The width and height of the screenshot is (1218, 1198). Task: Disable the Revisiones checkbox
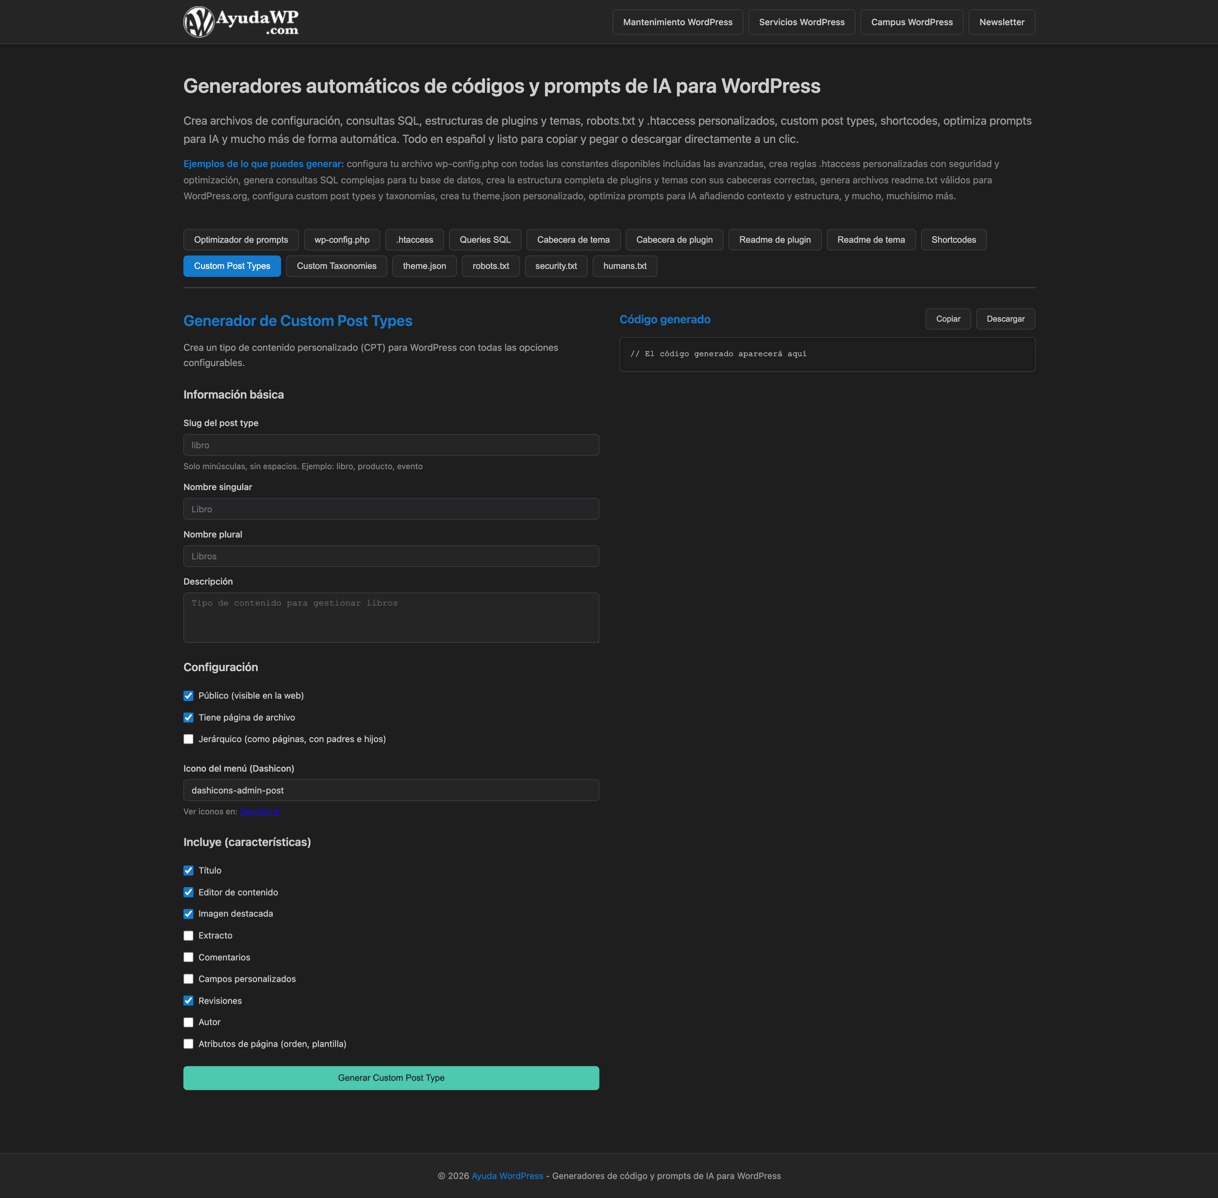click(188, 1001)
